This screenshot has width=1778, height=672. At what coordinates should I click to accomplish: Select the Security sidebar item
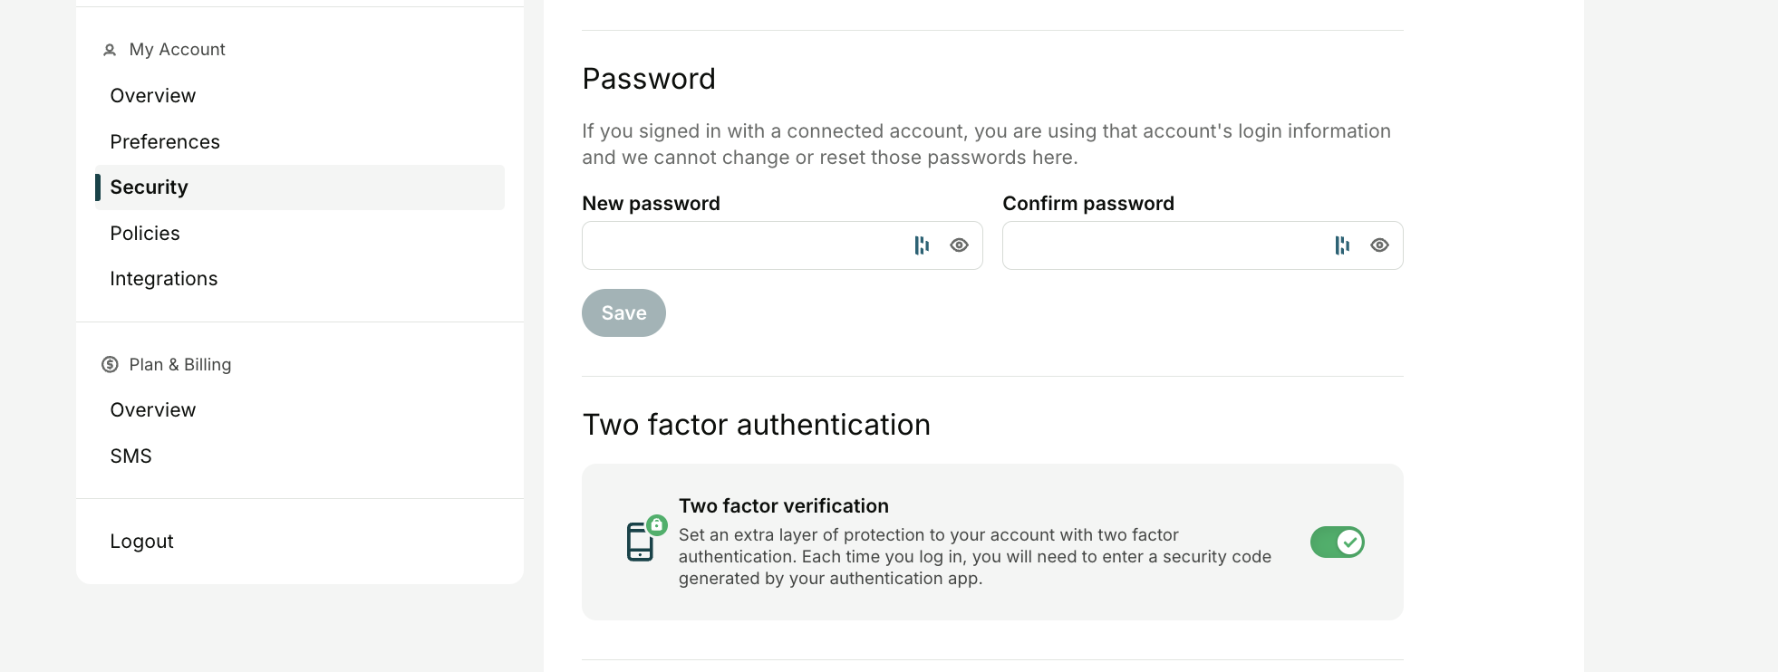click(x=300, y=187)
